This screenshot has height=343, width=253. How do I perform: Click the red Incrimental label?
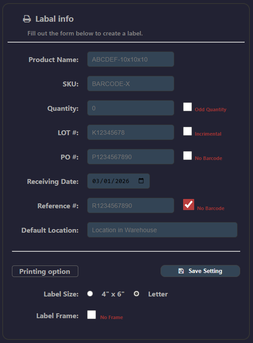point(208,134)
